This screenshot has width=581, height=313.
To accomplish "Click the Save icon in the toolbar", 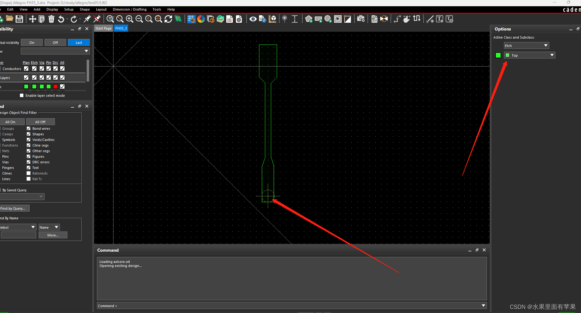I will point(19,19).
